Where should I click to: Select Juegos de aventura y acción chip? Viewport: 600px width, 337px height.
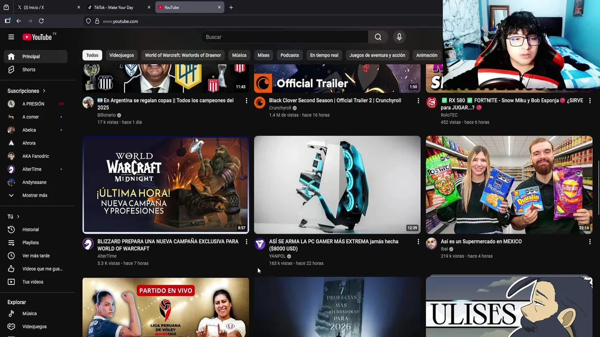point(377,55)
